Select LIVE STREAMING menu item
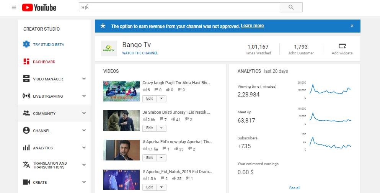380x193 pixels. point(48,96)
